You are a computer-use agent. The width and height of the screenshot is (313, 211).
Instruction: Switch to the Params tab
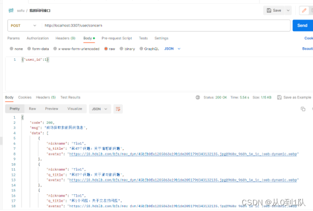click(x=13, y=38)
